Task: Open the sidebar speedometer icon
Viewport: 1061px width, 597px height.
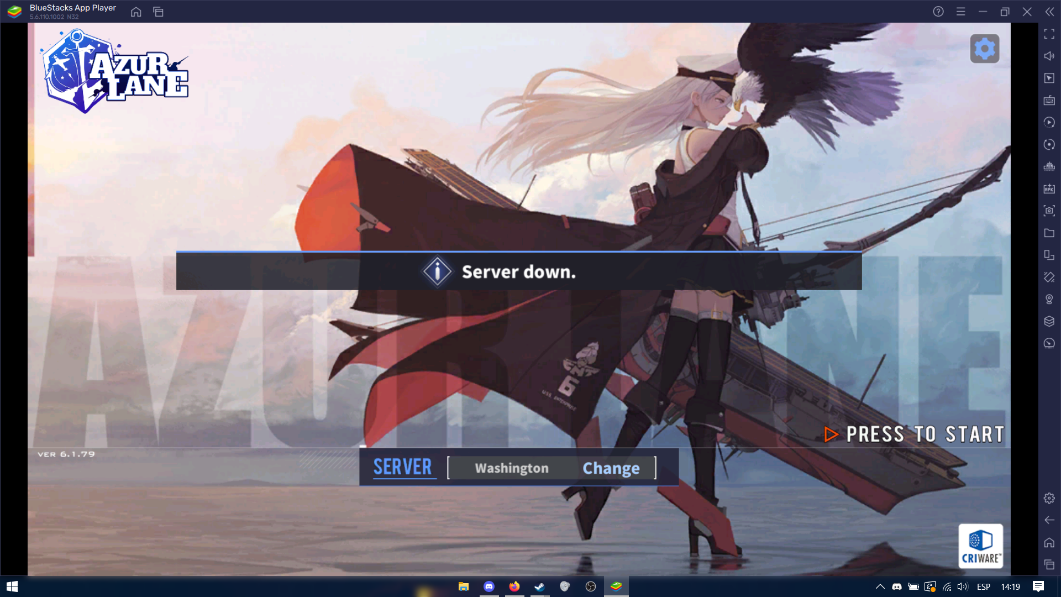Action: pos(1049,344)
